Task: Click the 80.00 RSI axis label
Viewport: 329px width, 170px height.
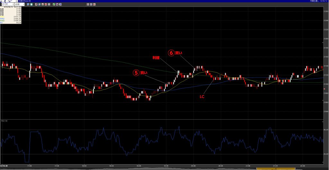Action: [x=326, y=130]
